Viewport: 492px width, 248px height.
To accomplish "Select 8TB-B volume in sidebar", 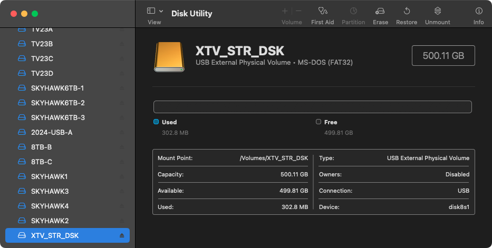I will pos(67,147).
